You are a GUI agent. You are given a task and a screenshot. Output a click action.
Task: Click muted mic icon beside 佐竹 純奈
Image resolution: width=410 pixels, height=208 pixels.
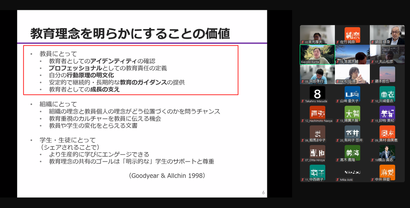coord(337,42)
